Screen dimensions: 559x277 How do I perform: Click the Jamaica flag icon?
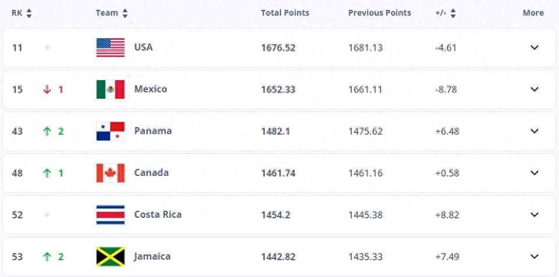point(111,257)
